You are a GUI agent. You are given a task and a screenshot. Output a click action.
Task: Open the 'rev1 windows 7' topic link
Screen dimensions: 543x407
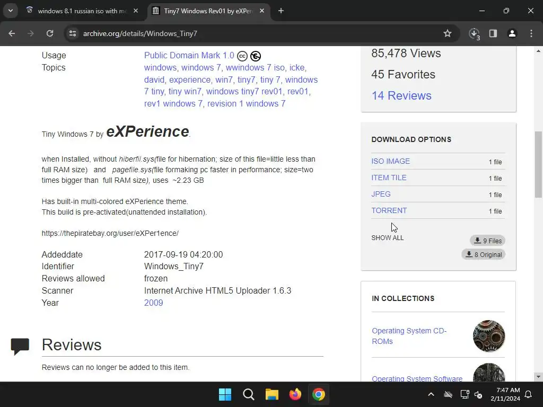pos(173,103)
